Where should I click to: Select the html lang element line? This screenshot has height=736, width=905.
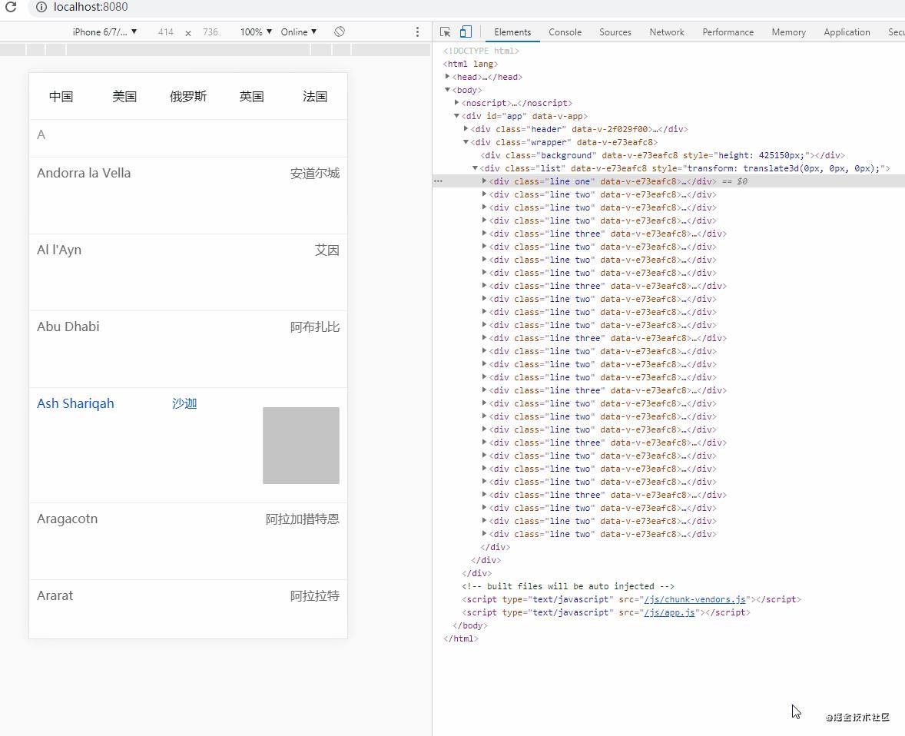point(470,64)
